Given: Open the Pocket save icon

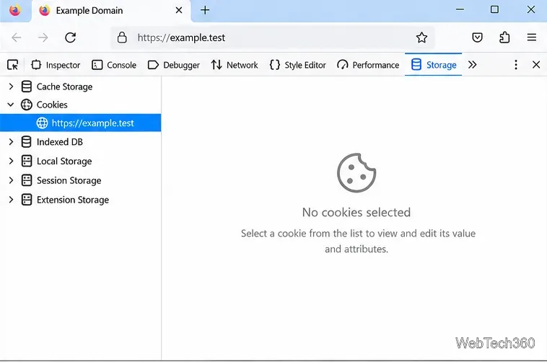Looking at the screenshot, I should (477, 37).
